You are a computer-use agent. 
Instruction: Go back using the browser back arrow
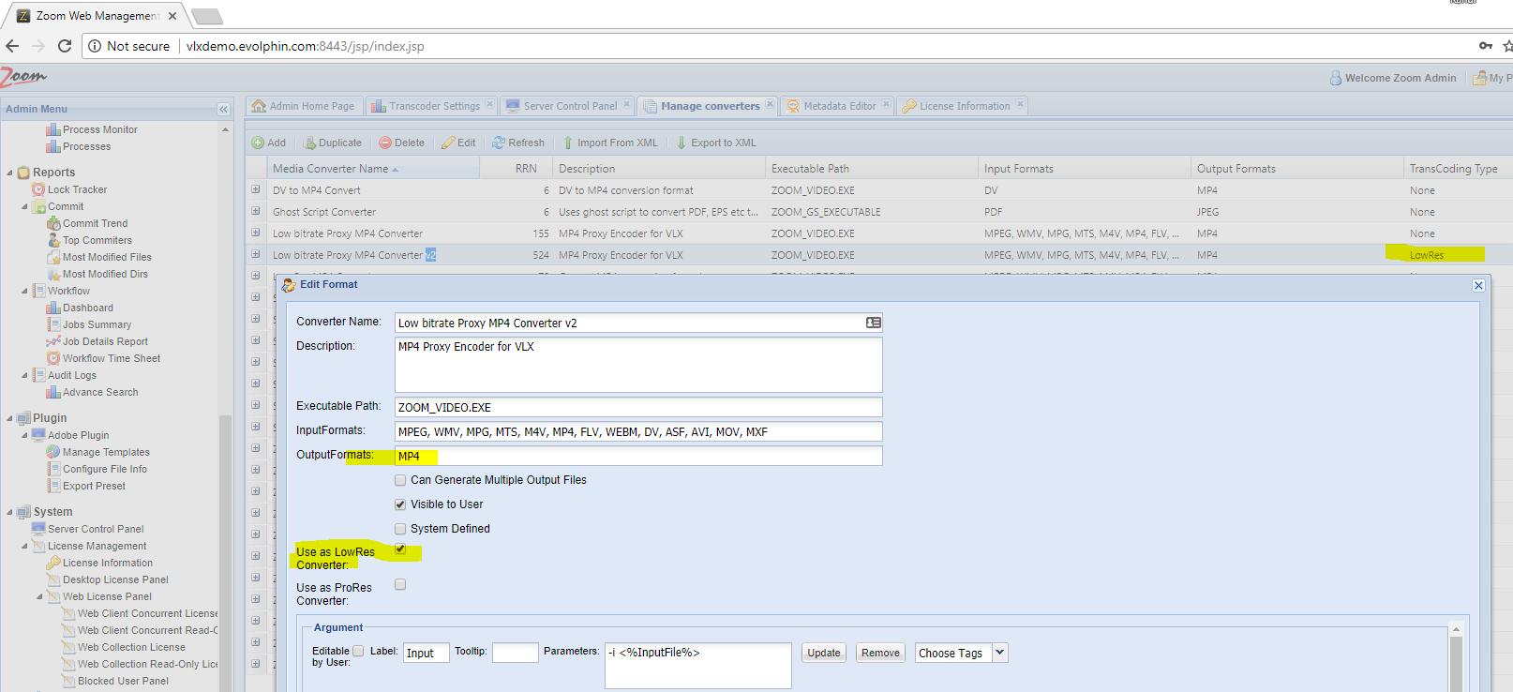12,46
